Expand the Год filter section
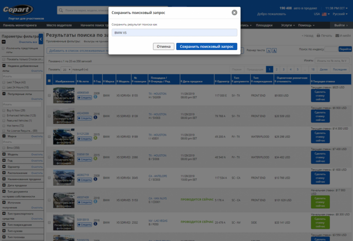 4,160
